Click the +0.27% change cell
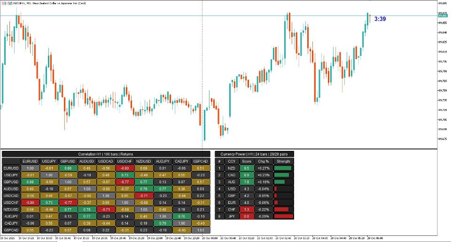 click(264, 168)
